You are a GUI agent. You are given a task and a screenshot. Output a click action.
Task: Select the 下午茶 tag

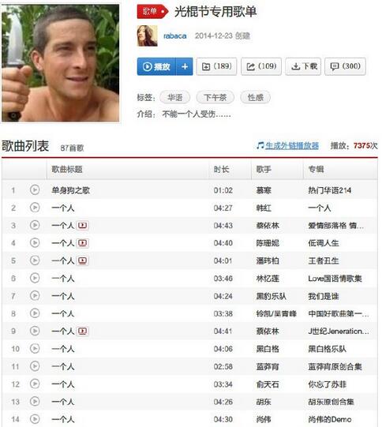tap(215, 98)
